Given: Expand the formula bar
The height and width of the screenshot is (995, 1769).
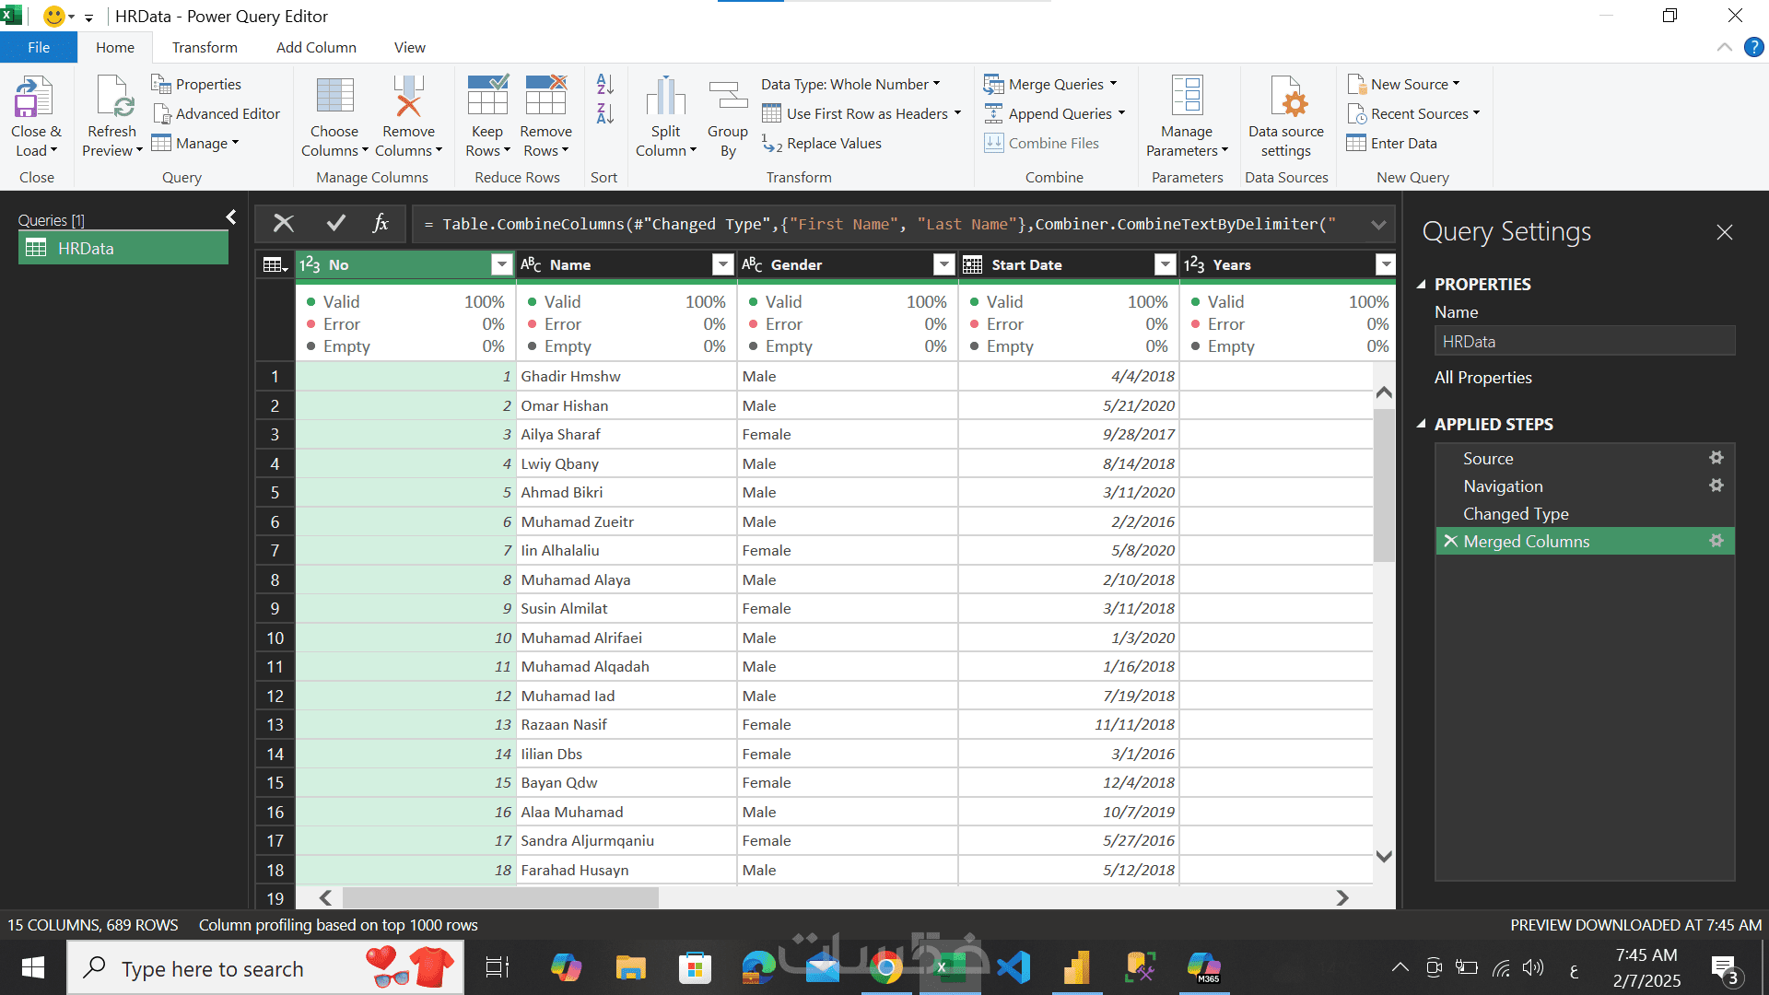Looking at the screenshot, I should click(x=1377, y=224).
